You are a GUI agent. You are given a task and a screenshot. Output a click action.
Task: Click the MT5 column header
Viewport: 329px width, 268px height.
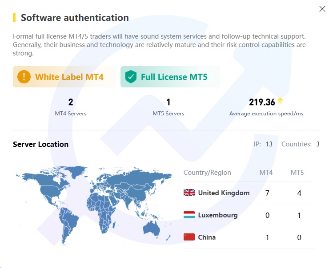[x=297, y=173]
